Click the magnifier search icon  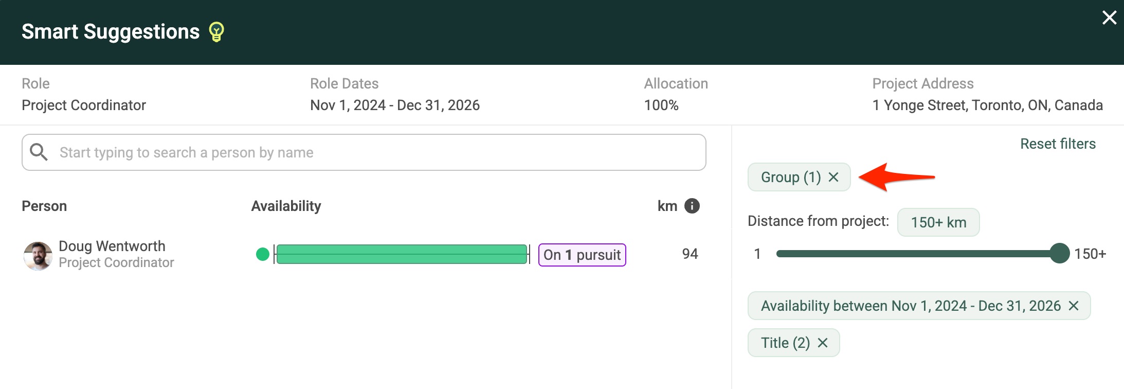[x=39, y=152]
